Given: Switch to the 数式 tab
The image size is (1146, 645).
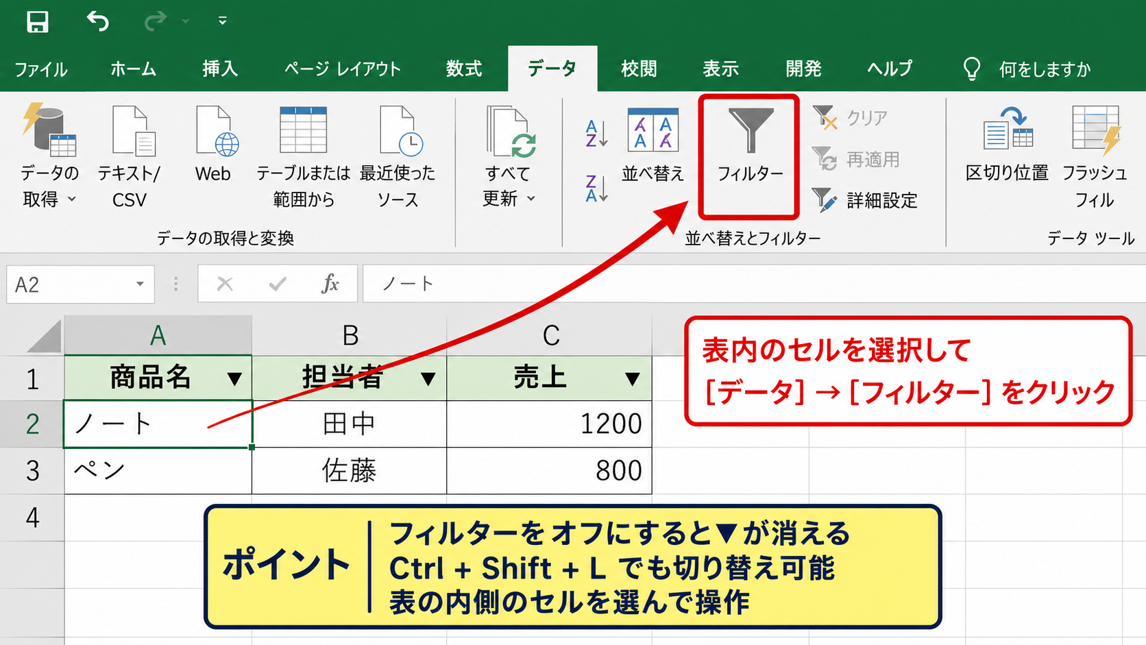Looking at the screenshot, I should pyautogui.click(x=464, y=69).
